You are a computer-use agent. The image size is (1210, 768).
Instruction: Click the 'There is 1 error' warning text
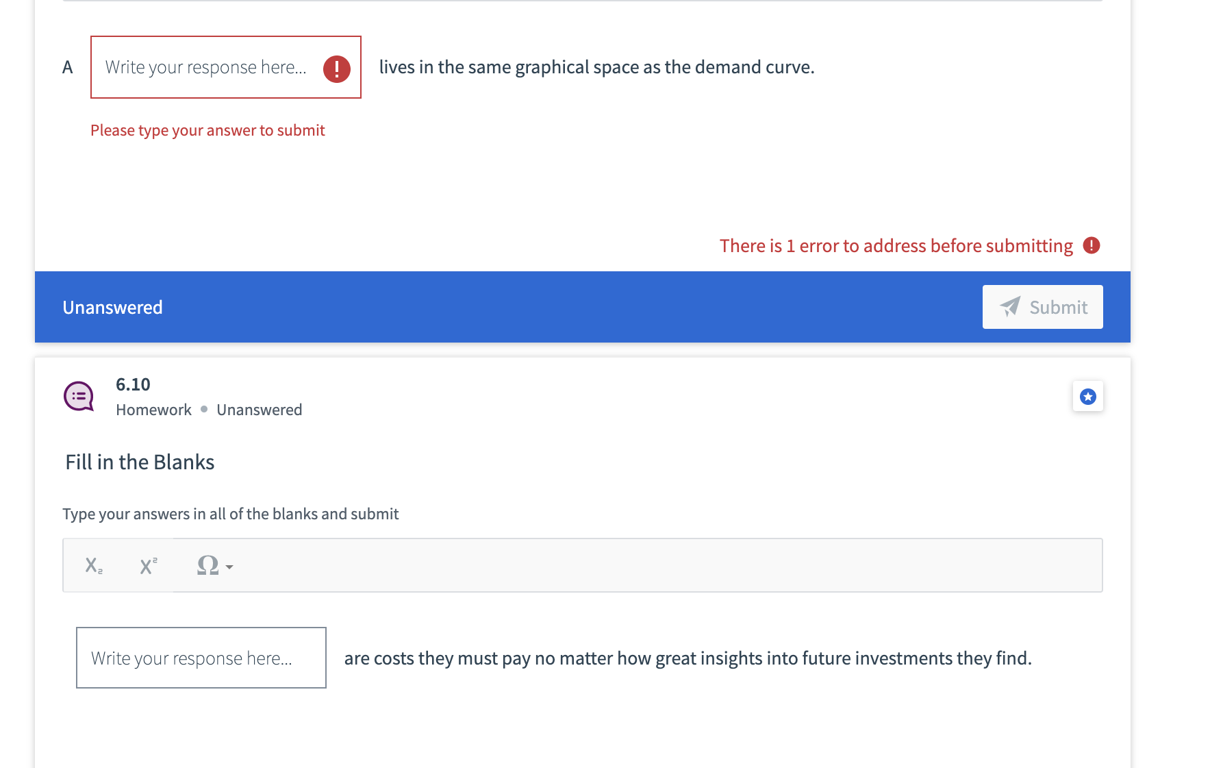point(896,245)
